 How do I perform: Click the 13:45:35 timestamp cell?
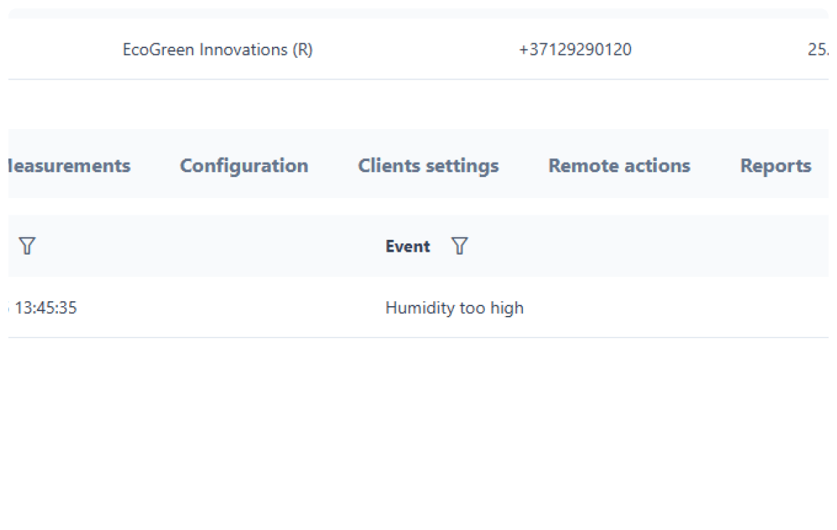pyautogui.click(x=45, y=308)
